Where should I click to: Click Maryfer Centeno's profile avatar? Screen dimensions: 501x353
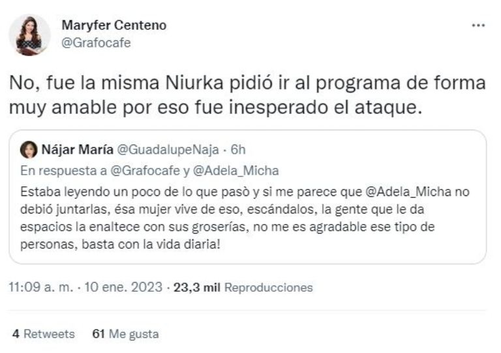point(29,35)
